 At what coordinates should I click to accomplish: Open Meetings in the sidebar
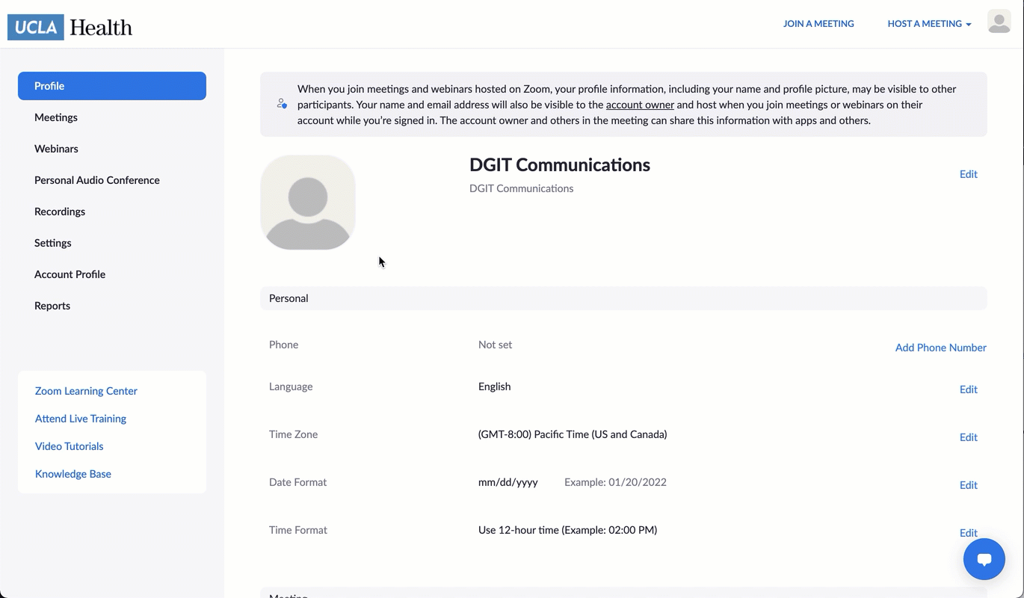tap(56, 117)
